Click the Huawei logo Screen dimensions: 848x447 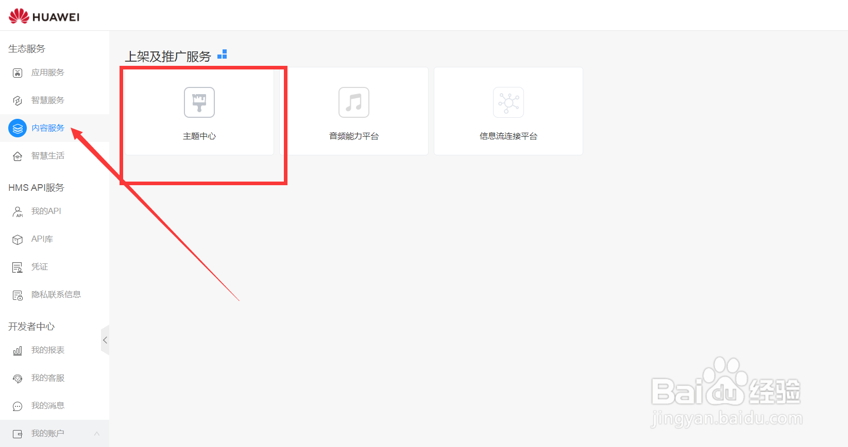pos(44,16)
